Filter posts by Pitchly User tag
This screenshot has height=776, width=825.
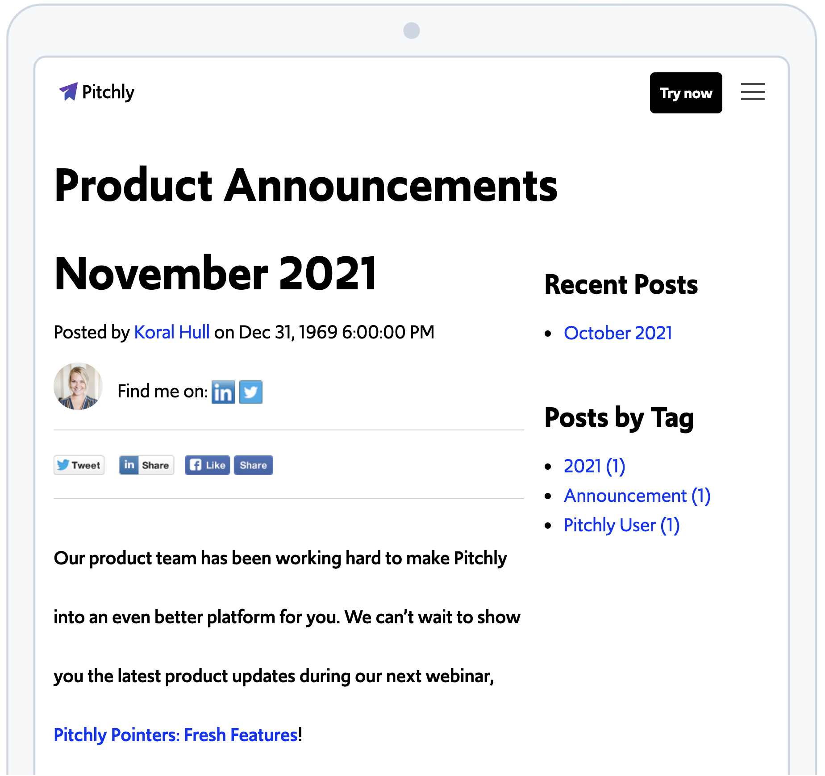(621, 525)
